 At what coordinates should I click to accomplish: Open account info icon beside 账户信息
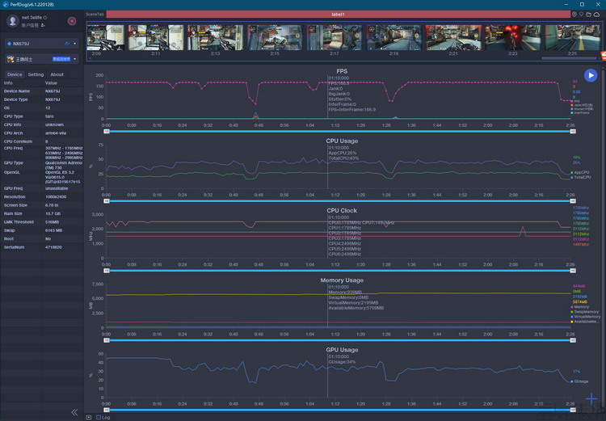[43, 25]
